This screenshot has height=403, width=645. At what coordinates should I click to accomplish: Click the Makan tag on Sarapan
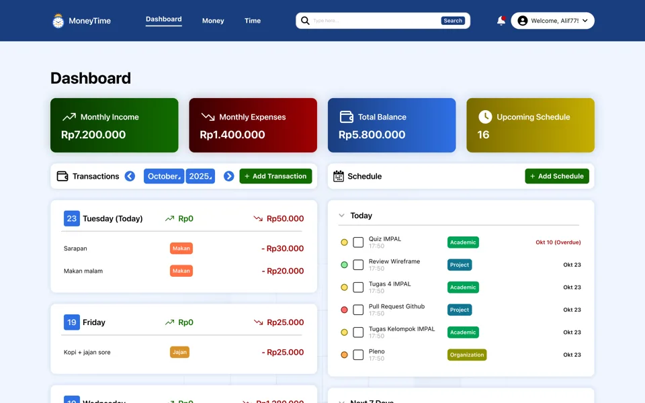[181, 249]
